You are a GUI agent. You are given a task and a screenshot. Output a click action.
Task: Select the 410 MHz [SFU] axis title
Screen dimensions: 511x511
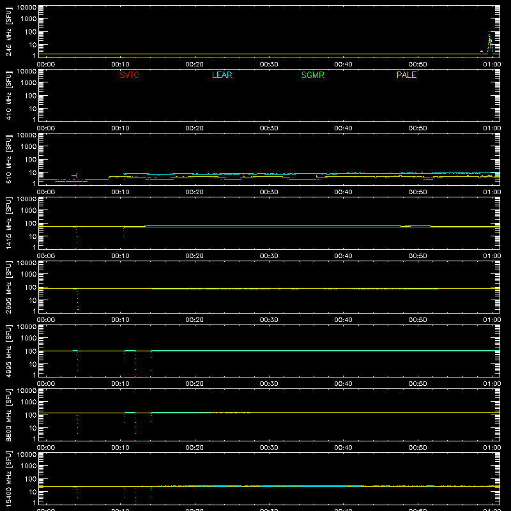pyautogui.click(x=9, y=95)
